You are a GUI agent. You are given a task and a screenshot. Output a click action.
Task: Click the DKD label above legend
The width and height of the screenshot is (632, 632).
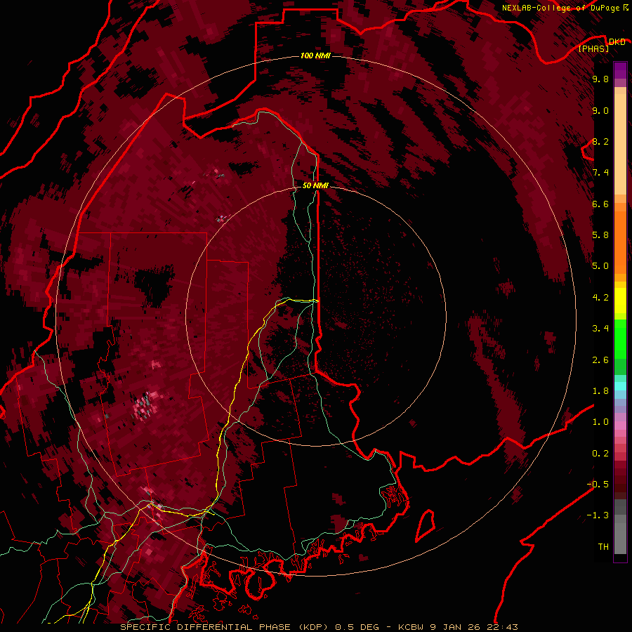[617, 41]
